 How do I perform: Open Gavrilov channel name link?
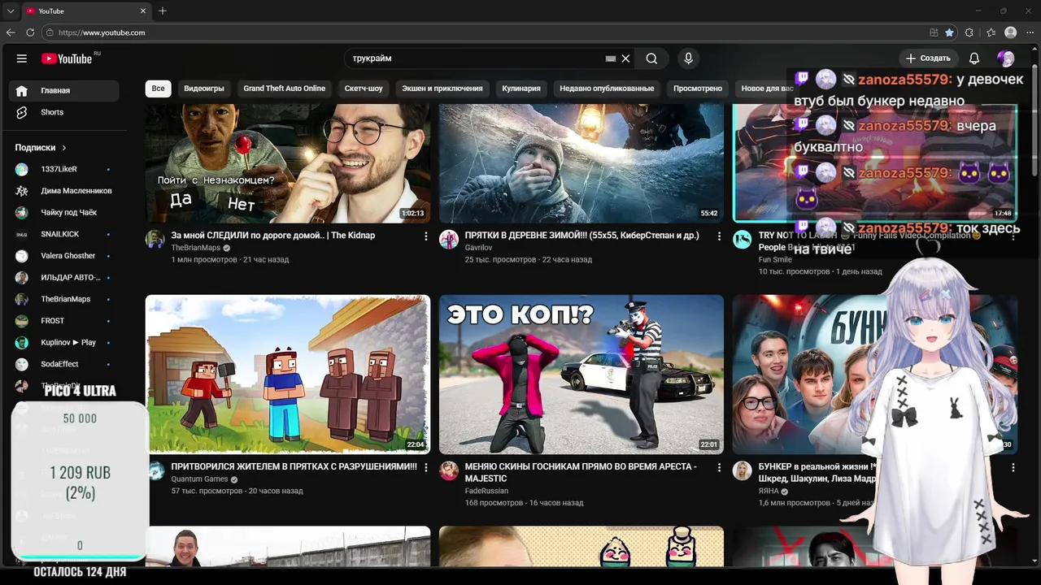coord(479,248)
